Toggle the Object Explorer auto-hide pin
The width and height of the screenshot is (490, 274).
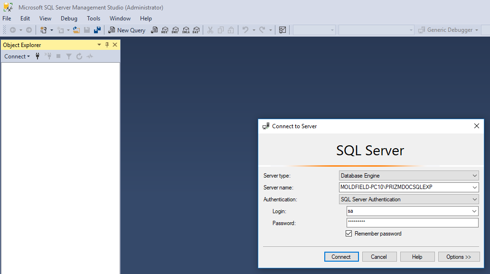click(107, 45)
